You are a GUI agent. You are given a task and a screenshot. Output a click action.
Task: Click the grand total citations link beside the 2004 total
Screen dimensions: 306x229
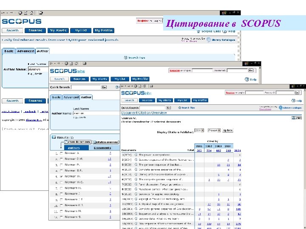click(238, 151)
